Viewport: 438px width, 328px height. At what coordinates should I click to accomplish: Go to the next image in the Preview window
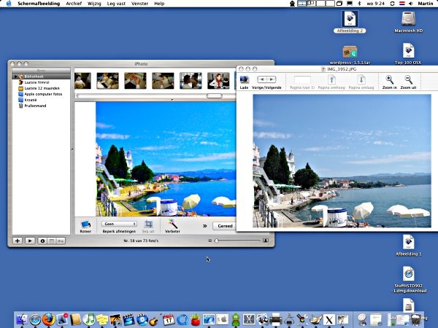pyautogui.click(x=272, y=79)
